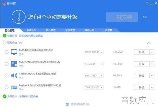
Task: Collapse the driver upgrade list with chevron
Action: 149,43
